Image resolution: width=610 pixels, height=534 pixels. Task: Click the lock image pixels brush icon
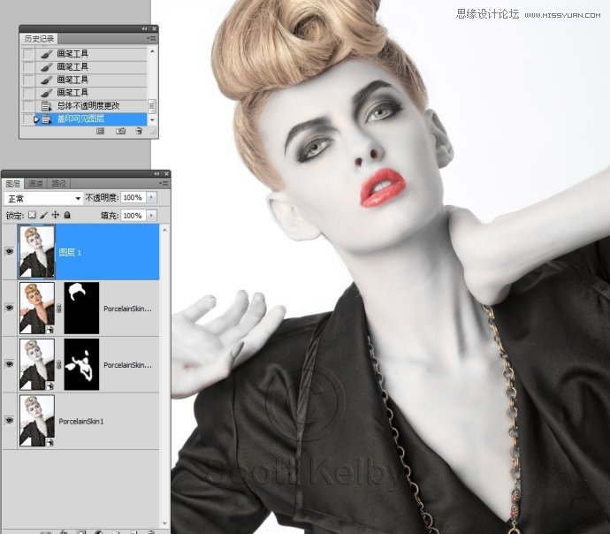click(44, 215)
